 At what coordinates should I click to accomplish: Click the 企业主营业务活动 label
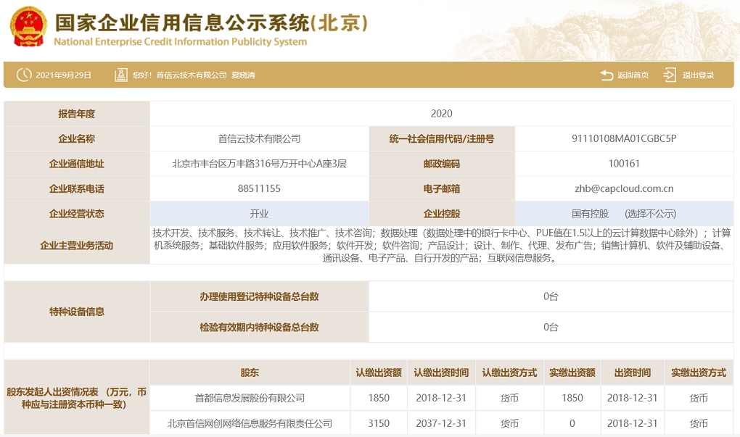76,245
